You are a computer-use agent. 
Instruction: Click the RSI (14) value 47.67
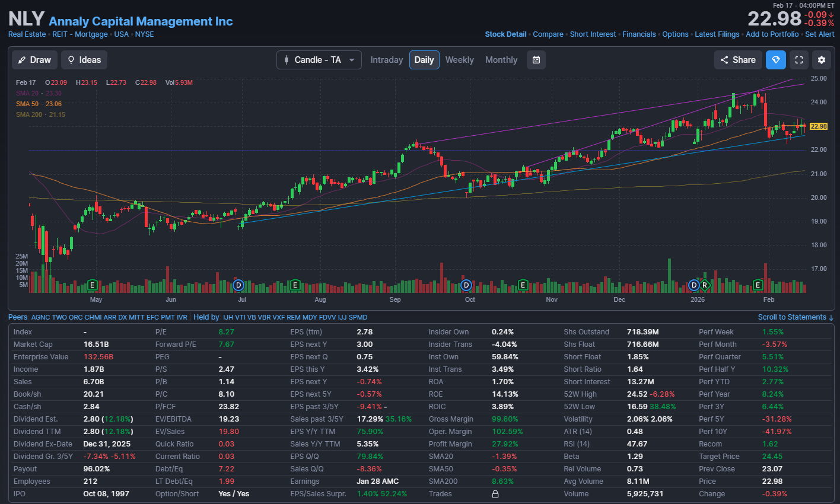pos(637,444)
